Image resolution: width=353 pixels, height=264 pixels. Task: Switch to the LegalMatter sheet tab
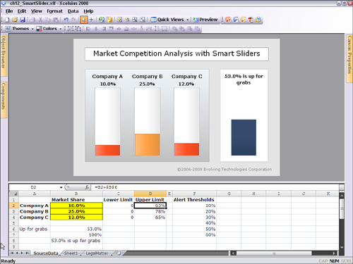pos(97,253)
